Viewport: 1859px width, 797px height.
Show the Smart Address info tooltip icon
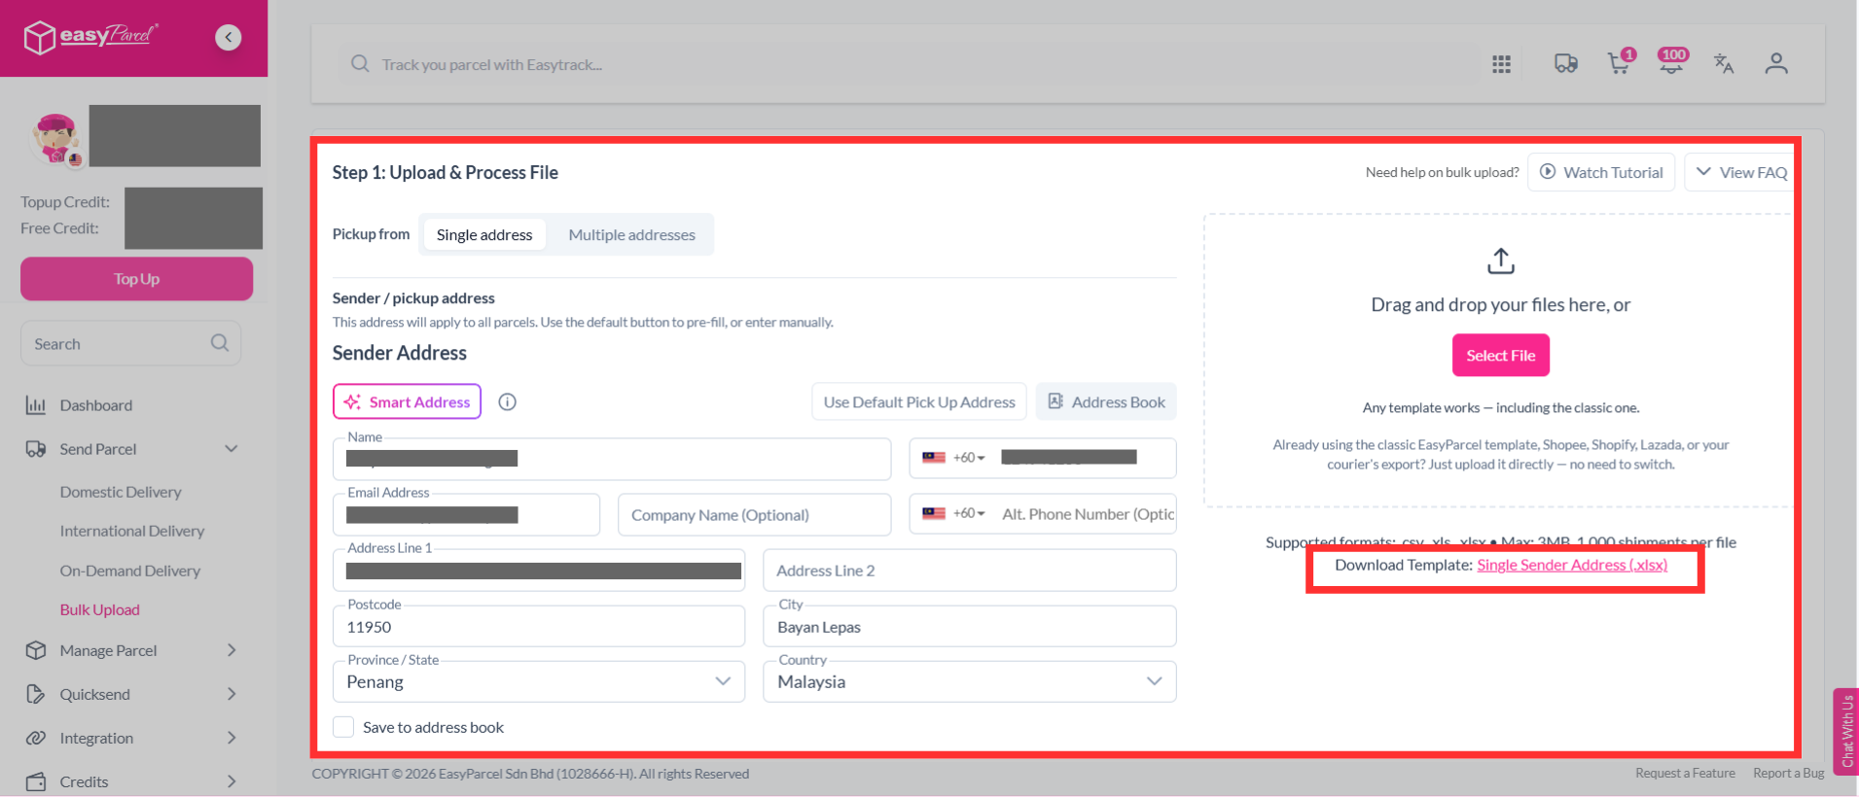[507, 402]
